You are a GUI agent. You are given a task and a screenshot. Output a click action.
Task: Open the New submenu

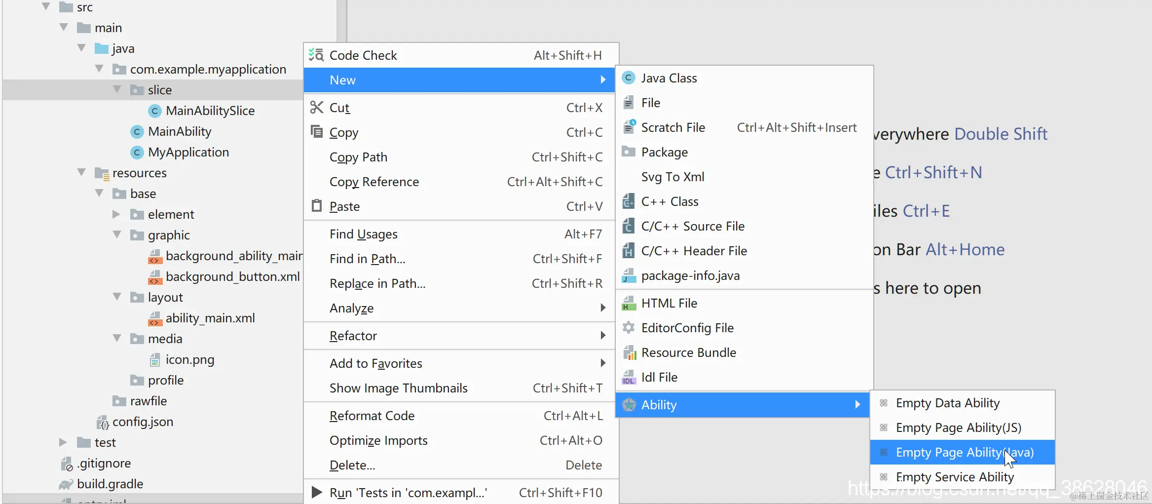point(459,80)
